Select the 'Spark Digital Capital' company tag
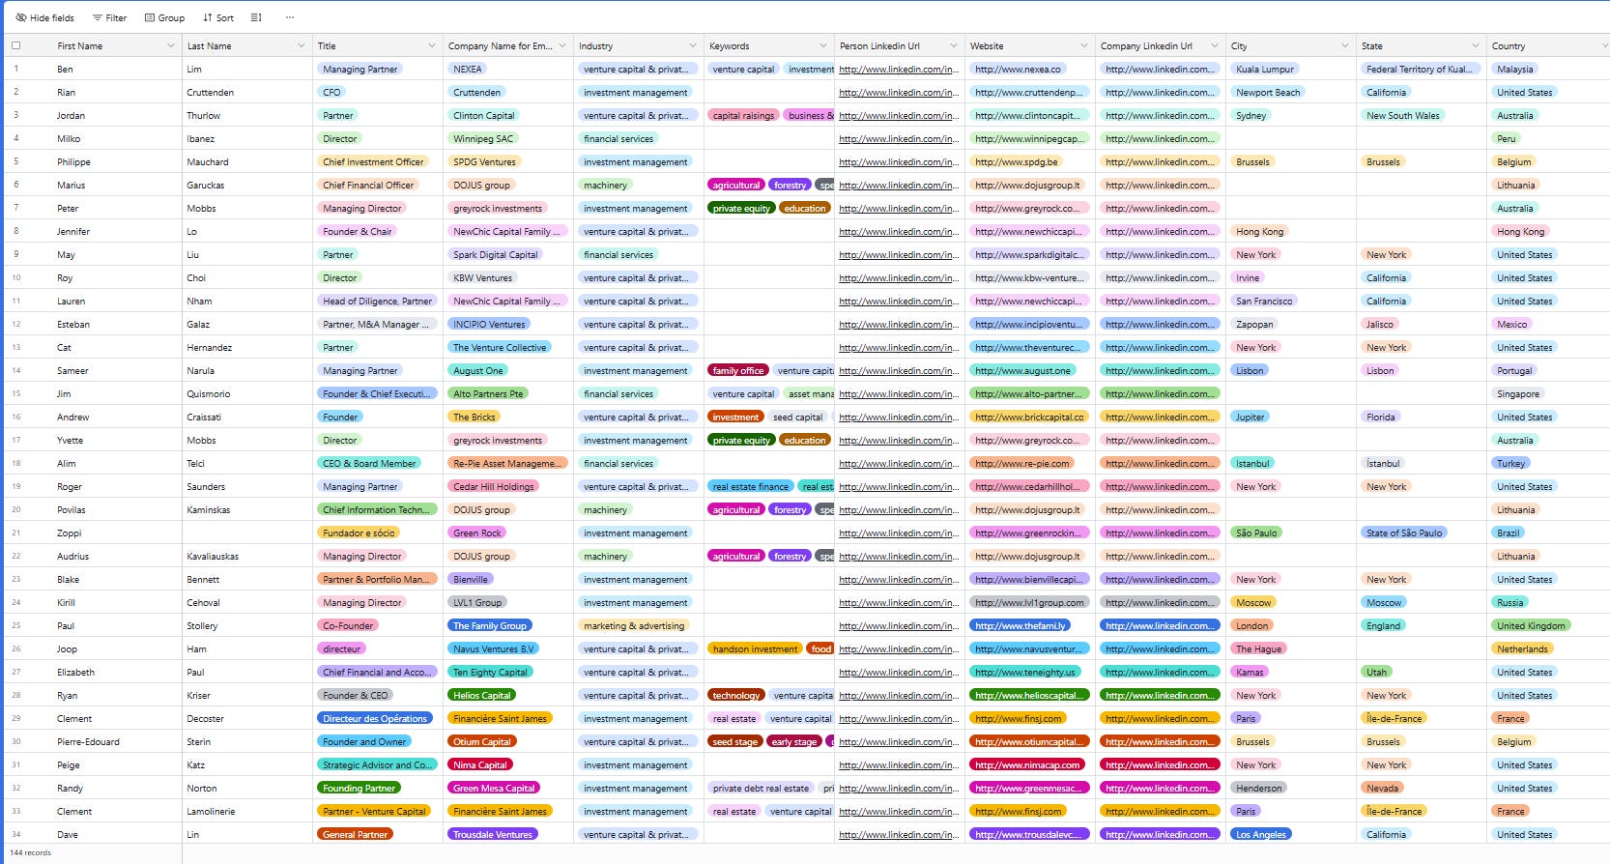Image resolution: width=1610 pixels, height=864 pixels. click(x=496, y=255)
